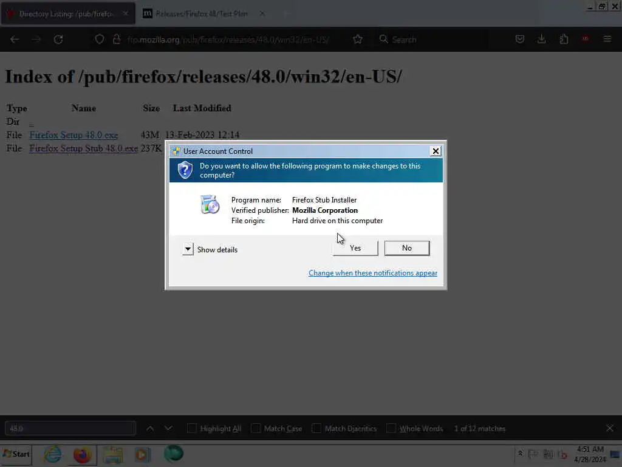Click the site security padlock icon

click(x=116, y=40)
